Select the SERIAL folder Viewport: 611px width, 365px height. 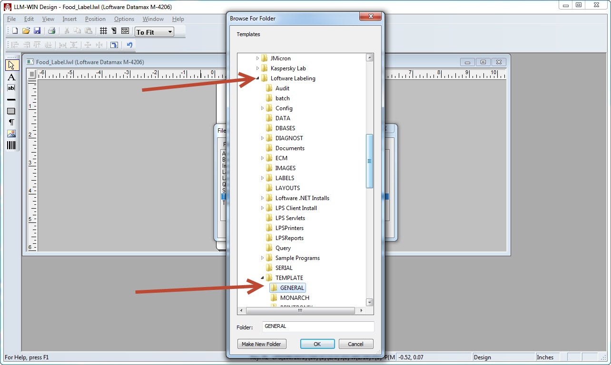(284, 268)
